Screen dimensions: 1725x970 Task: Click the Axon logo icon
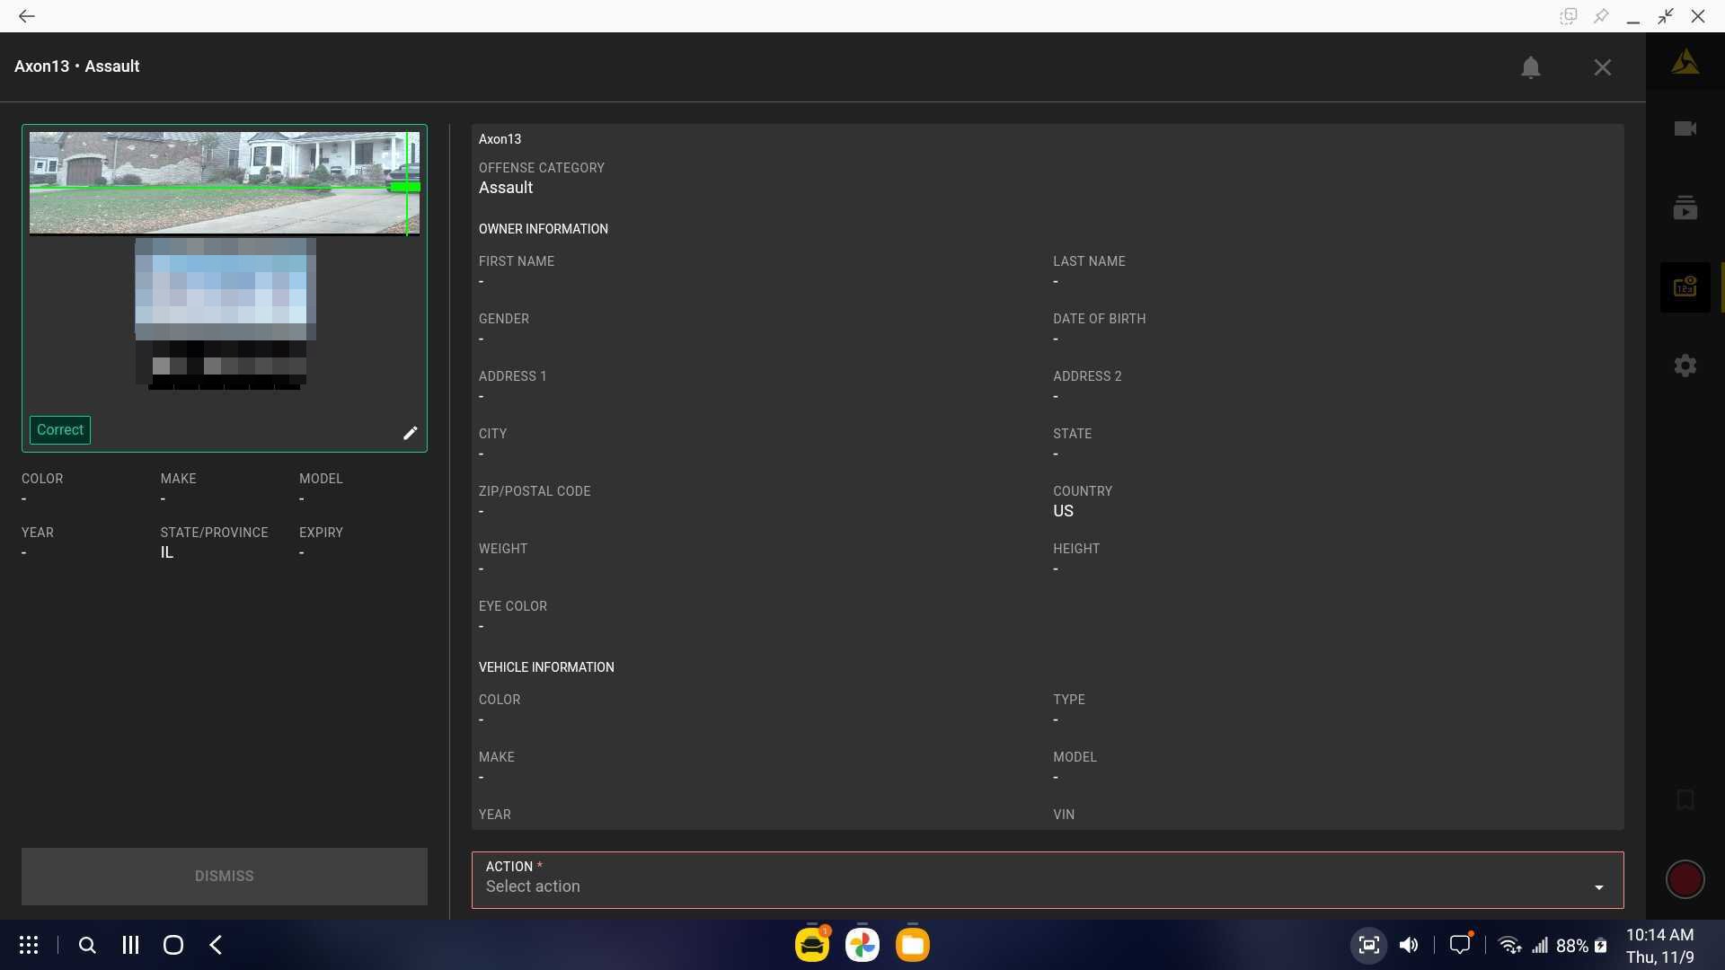(1685, 62)
